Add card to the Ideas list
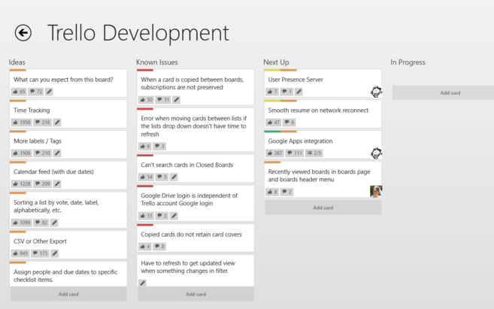This screenshot has width=494, height=309. point(68,294)
